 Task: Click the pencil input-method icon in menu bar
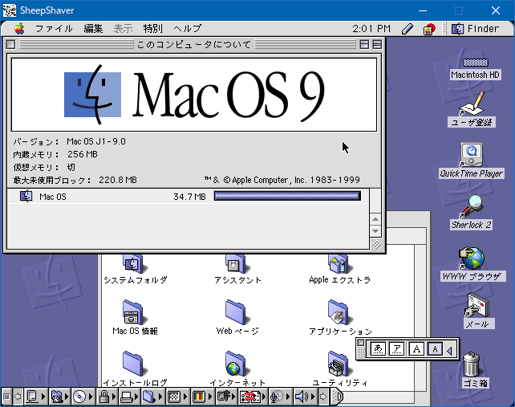tap(408, 29)
